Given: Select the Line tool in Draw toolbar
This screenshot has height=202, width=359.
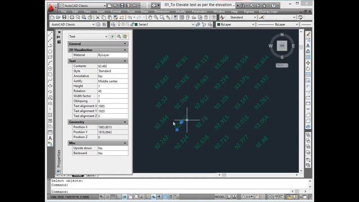Looking at the screenshot, I should pos(50,34).
